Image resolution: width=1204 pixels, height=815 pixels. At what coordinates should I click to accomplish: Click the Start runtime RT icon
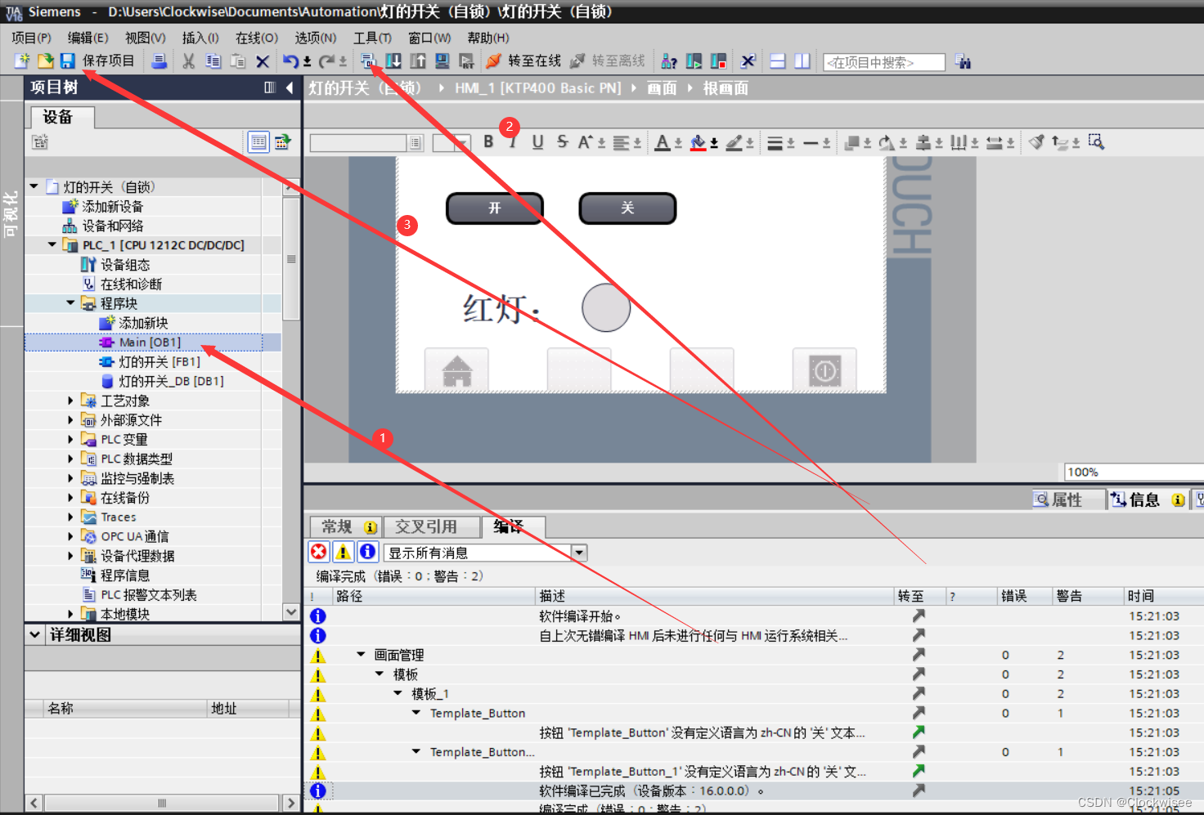coord(467,61)
